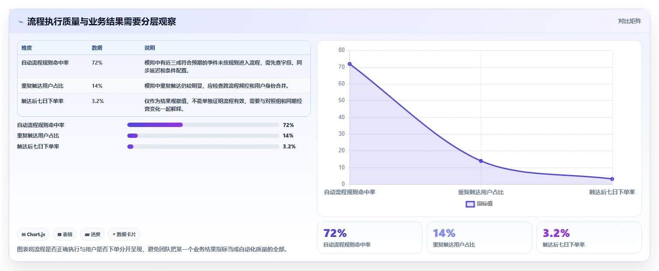Click x-axis label 自动流程规则命中率

point(349,192)
